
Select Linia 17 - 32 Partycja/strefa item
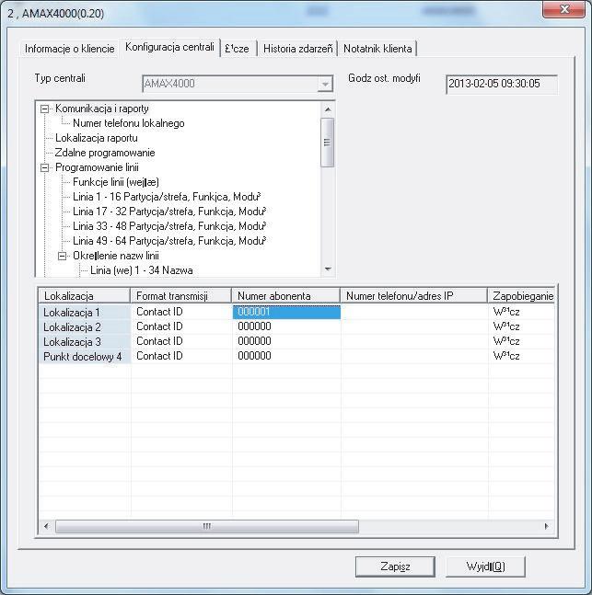click(169, 212)
